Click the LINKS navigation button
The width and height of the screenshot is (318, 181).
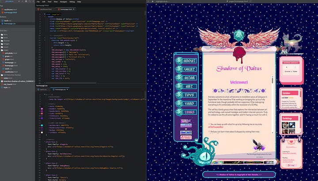[x=186, y=112]
